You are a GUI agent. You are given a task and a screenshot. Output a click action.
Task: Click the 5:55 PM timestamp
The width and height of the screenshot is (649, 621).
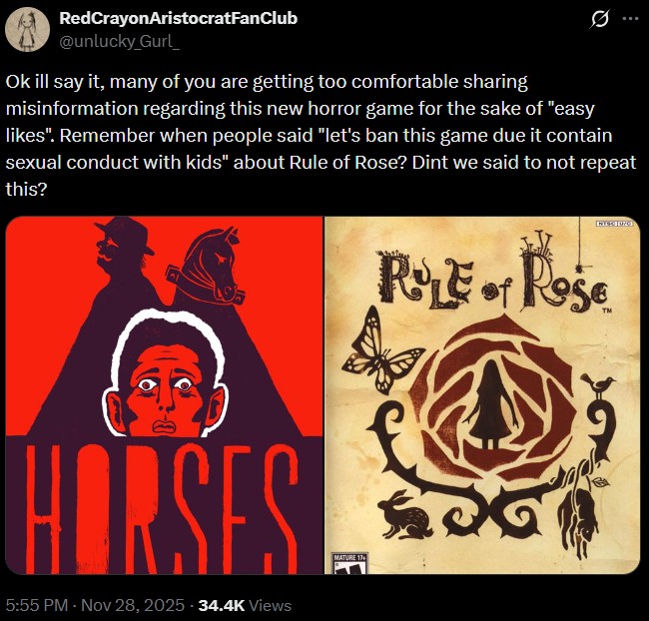(37, 605)
